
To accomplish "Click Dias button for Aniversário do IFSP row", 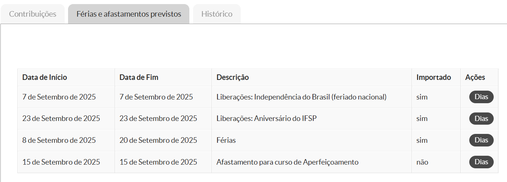I will point(481,119).
